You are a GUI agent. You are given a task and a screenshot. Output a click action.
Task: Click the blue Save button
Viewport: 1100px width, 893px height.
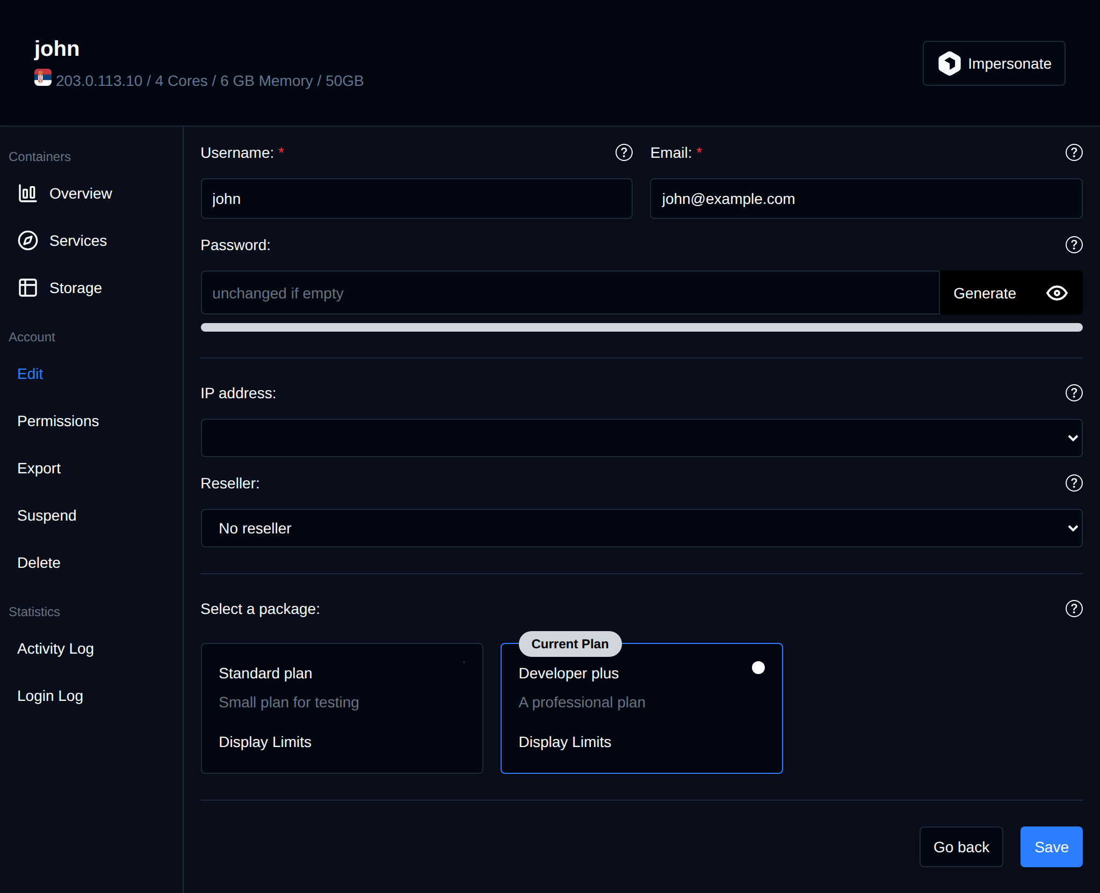(1051, 847)
